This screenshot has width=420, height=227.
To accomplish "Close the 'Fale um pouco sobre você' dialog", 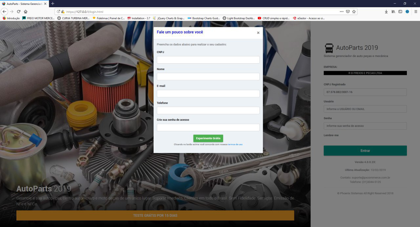I will [258, 33].
